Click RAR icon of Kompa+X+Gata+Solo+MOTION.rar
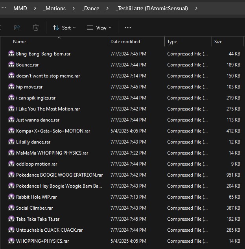 click(11, 131)
